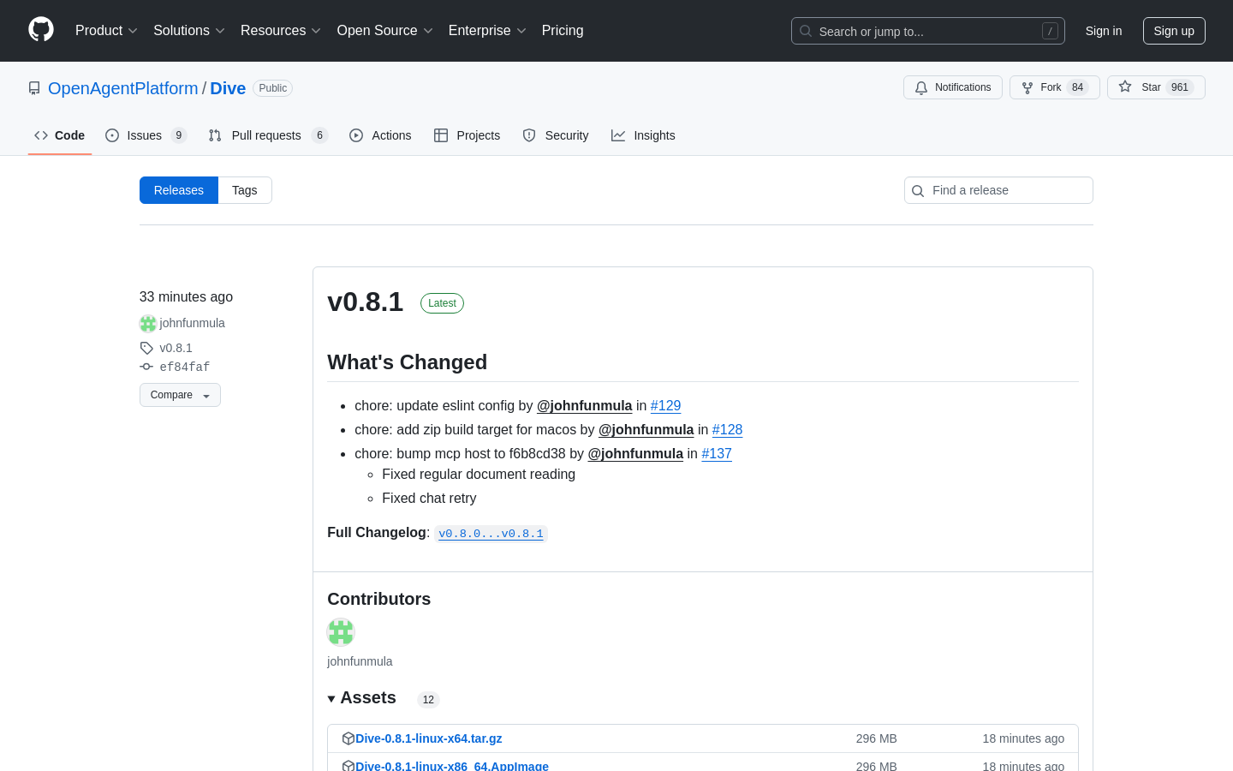
Task: Expand the Product menu
Action: click(106, 30)
